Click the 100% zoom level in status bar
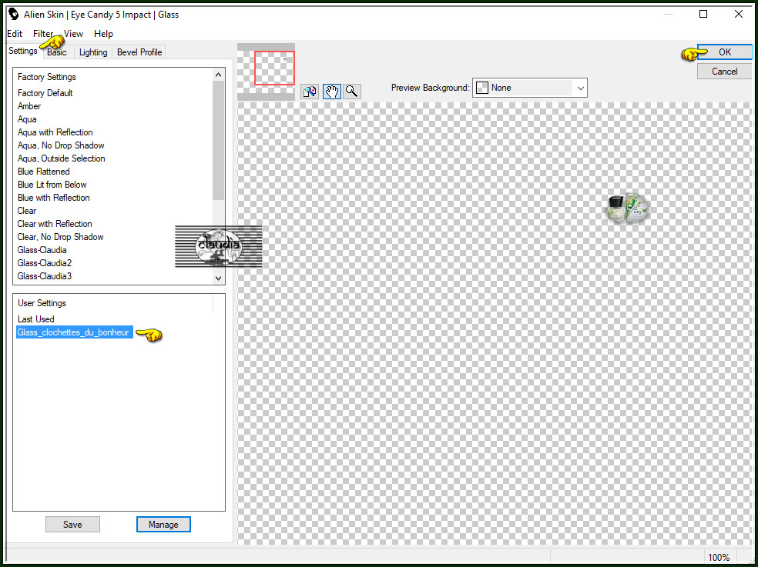 pyautogui.click(x=719, y=557)
